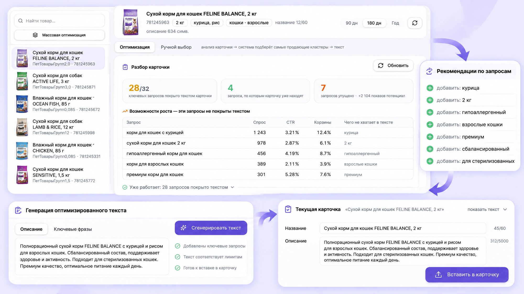Select the OCEAN FISH wet food thumbnail
The image size is (524, 294).
click(x=22, y=104)
